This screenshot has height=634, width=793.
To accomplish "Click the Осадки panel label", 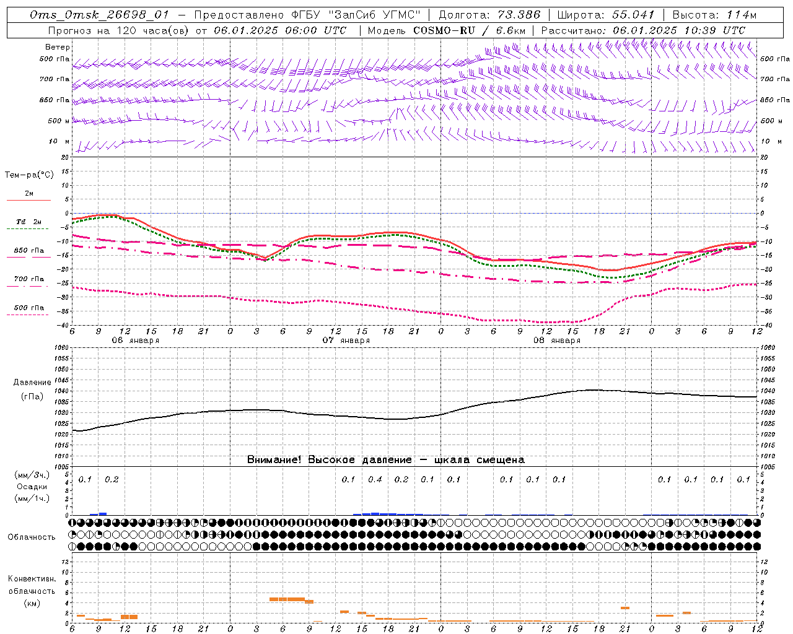I will click(x=32, y=487).
